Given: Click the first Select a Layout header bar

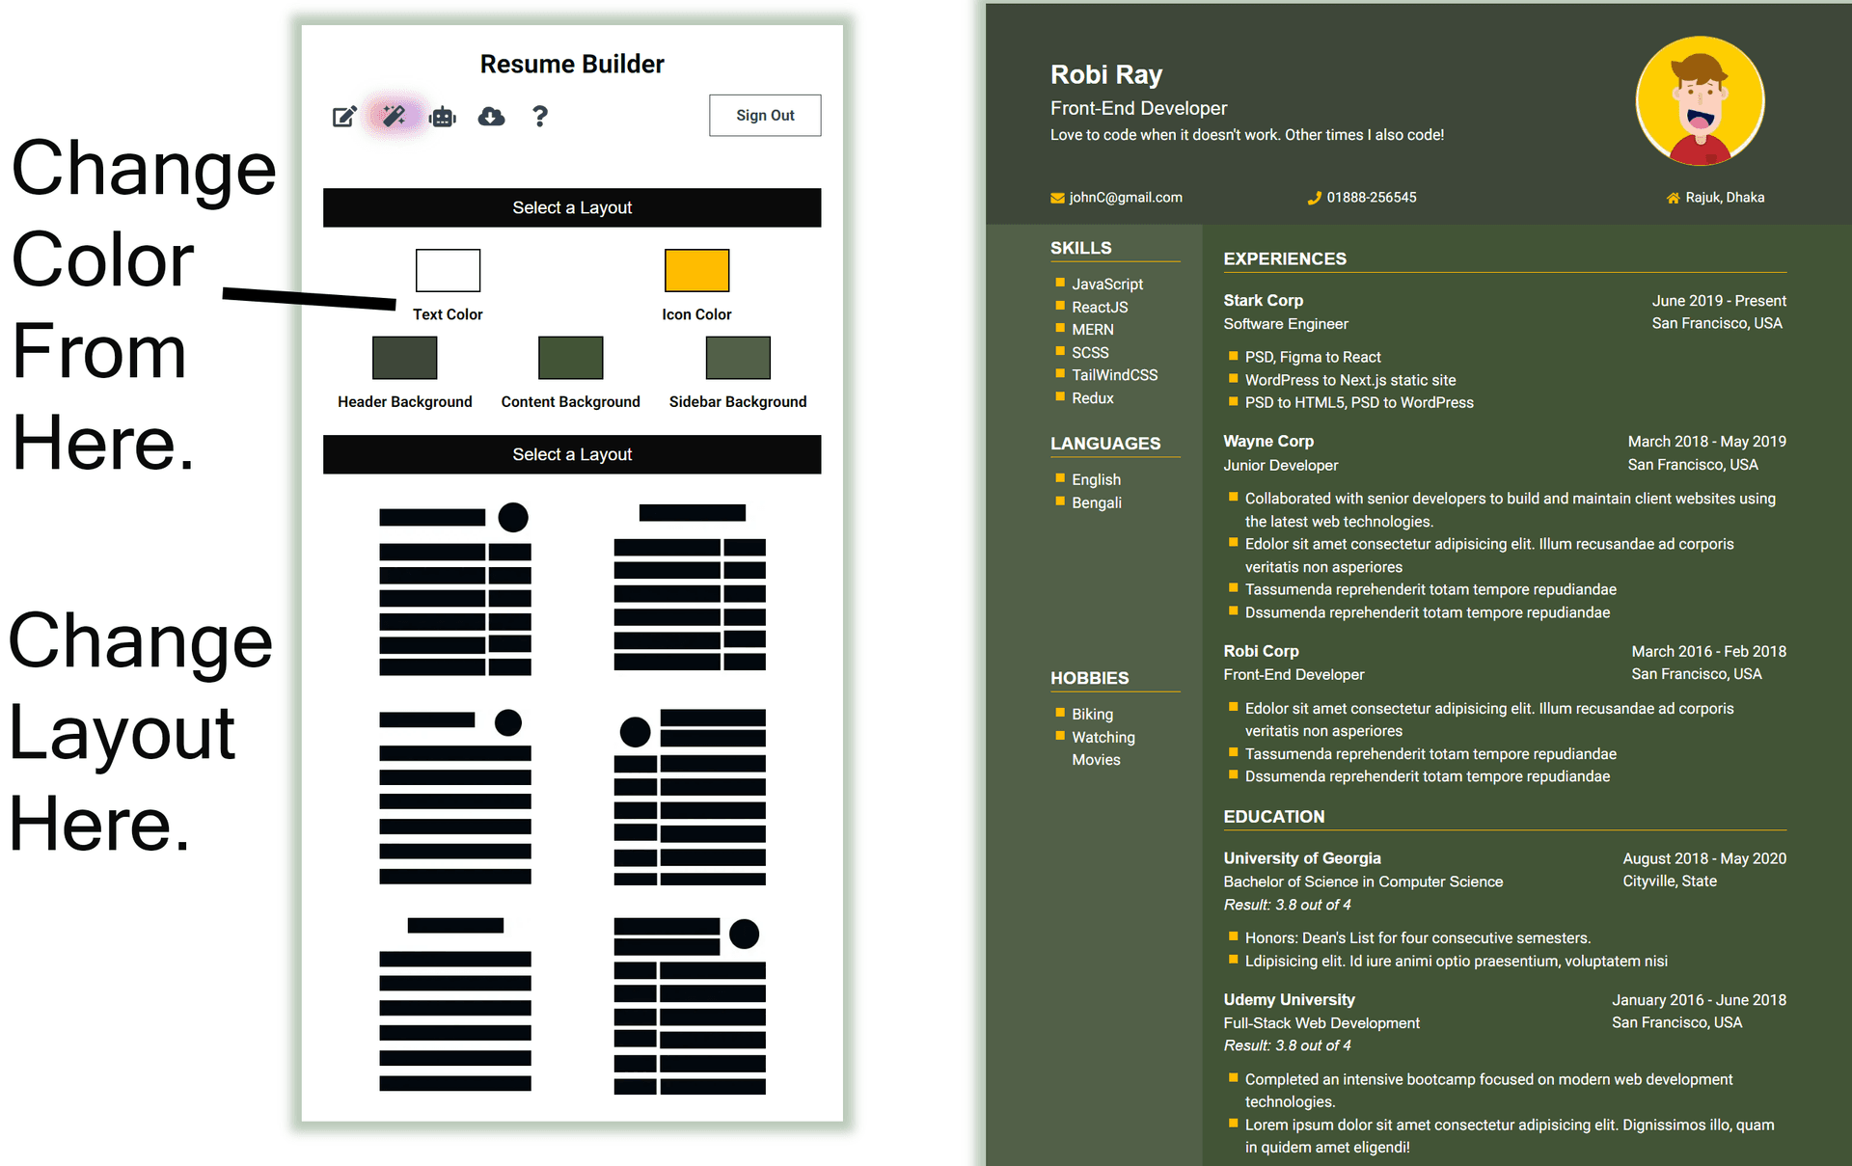Looking at the screenshot, I should coord(572,207).
